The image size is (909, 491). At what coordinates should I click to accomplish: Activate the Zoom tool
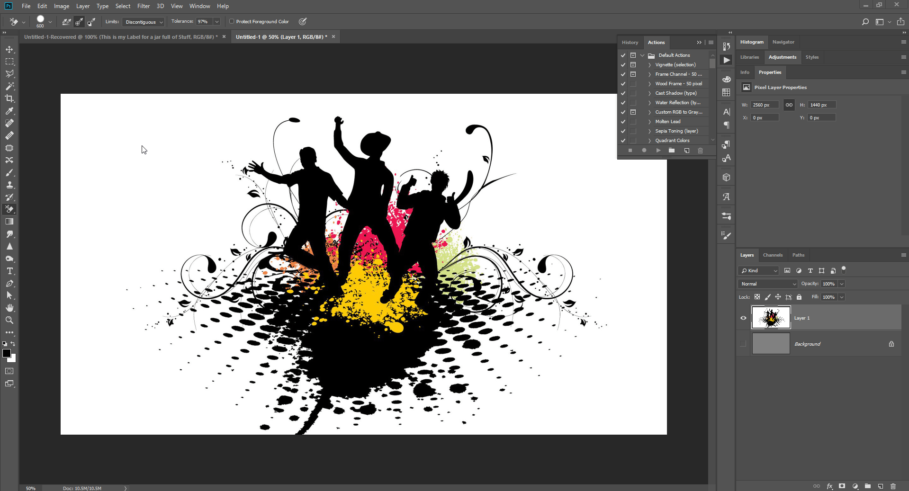[x=9, y=320]
